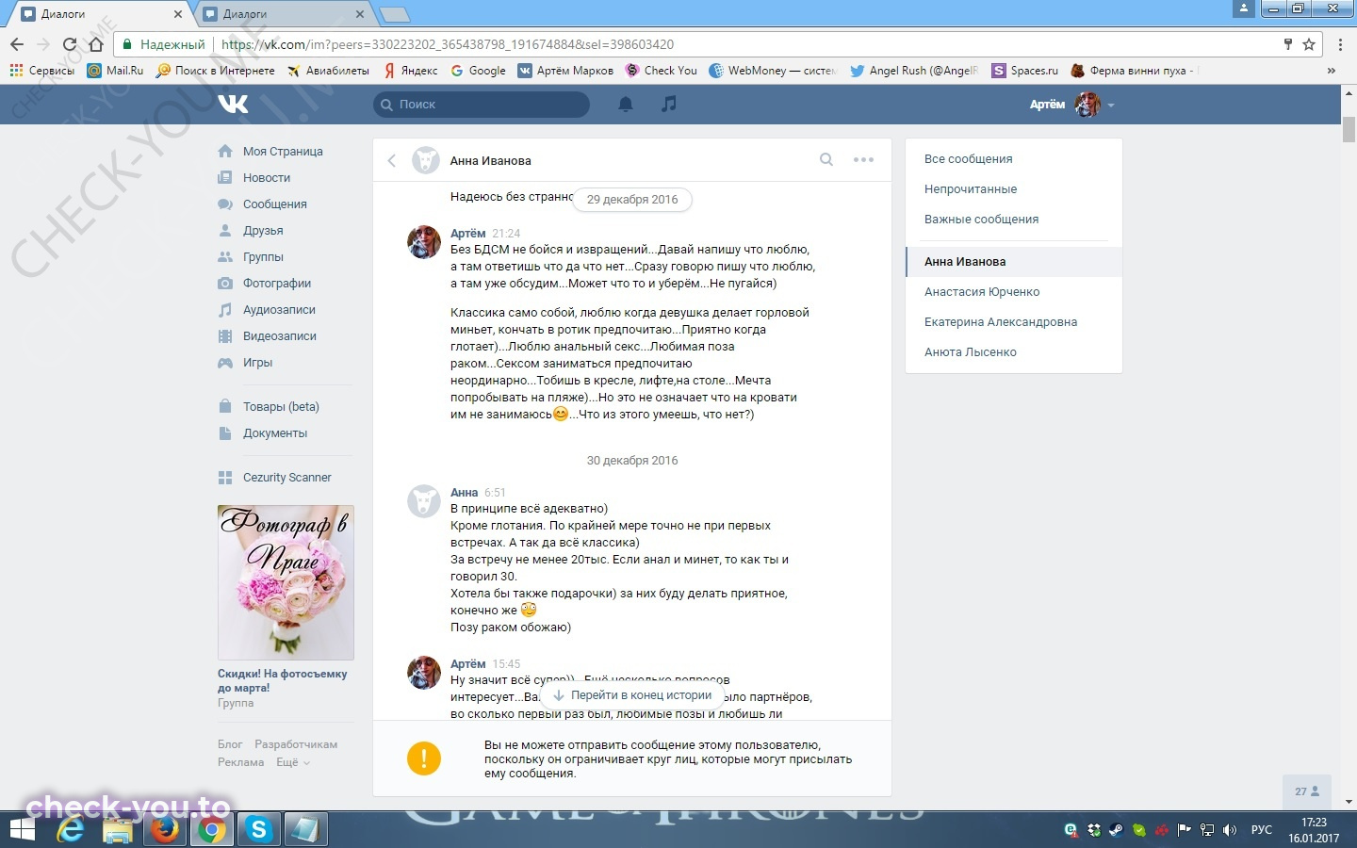The height and width of the screenshot is (848, 1357).
Task: Open the Сервисы apps bookmark
Action: point(41,71)
